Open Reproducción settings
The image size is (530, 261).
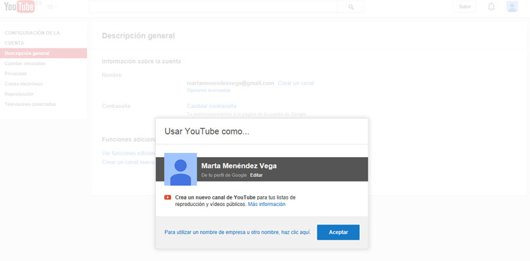coord(19,94)
